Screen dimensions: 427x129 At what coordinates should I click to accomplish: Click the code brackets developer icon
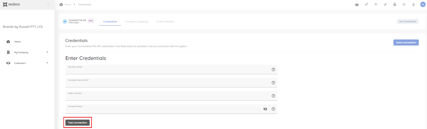tap(385, 5)
